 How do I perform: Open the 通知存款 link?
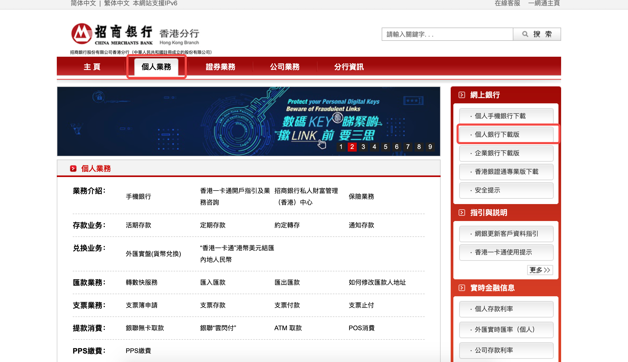coord(361,225)
